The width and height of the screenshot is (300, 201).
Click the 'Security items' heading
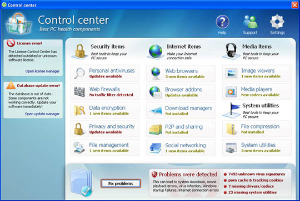click(108, 47)
